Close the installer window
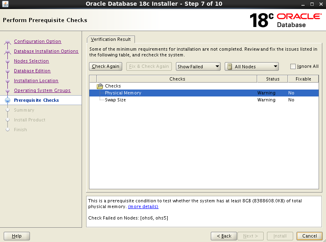The height and width of the screenshot is (242, 326). click(x=321, y=4)
